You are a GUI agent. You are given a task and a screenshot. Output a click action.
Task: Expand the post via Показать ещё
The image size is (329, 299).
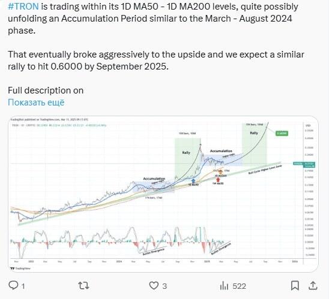point(36,102)
